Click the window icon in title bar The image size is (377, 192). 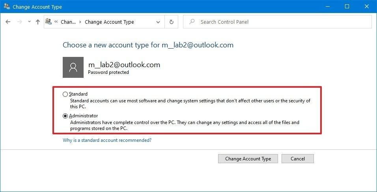(x=7, y=7)
